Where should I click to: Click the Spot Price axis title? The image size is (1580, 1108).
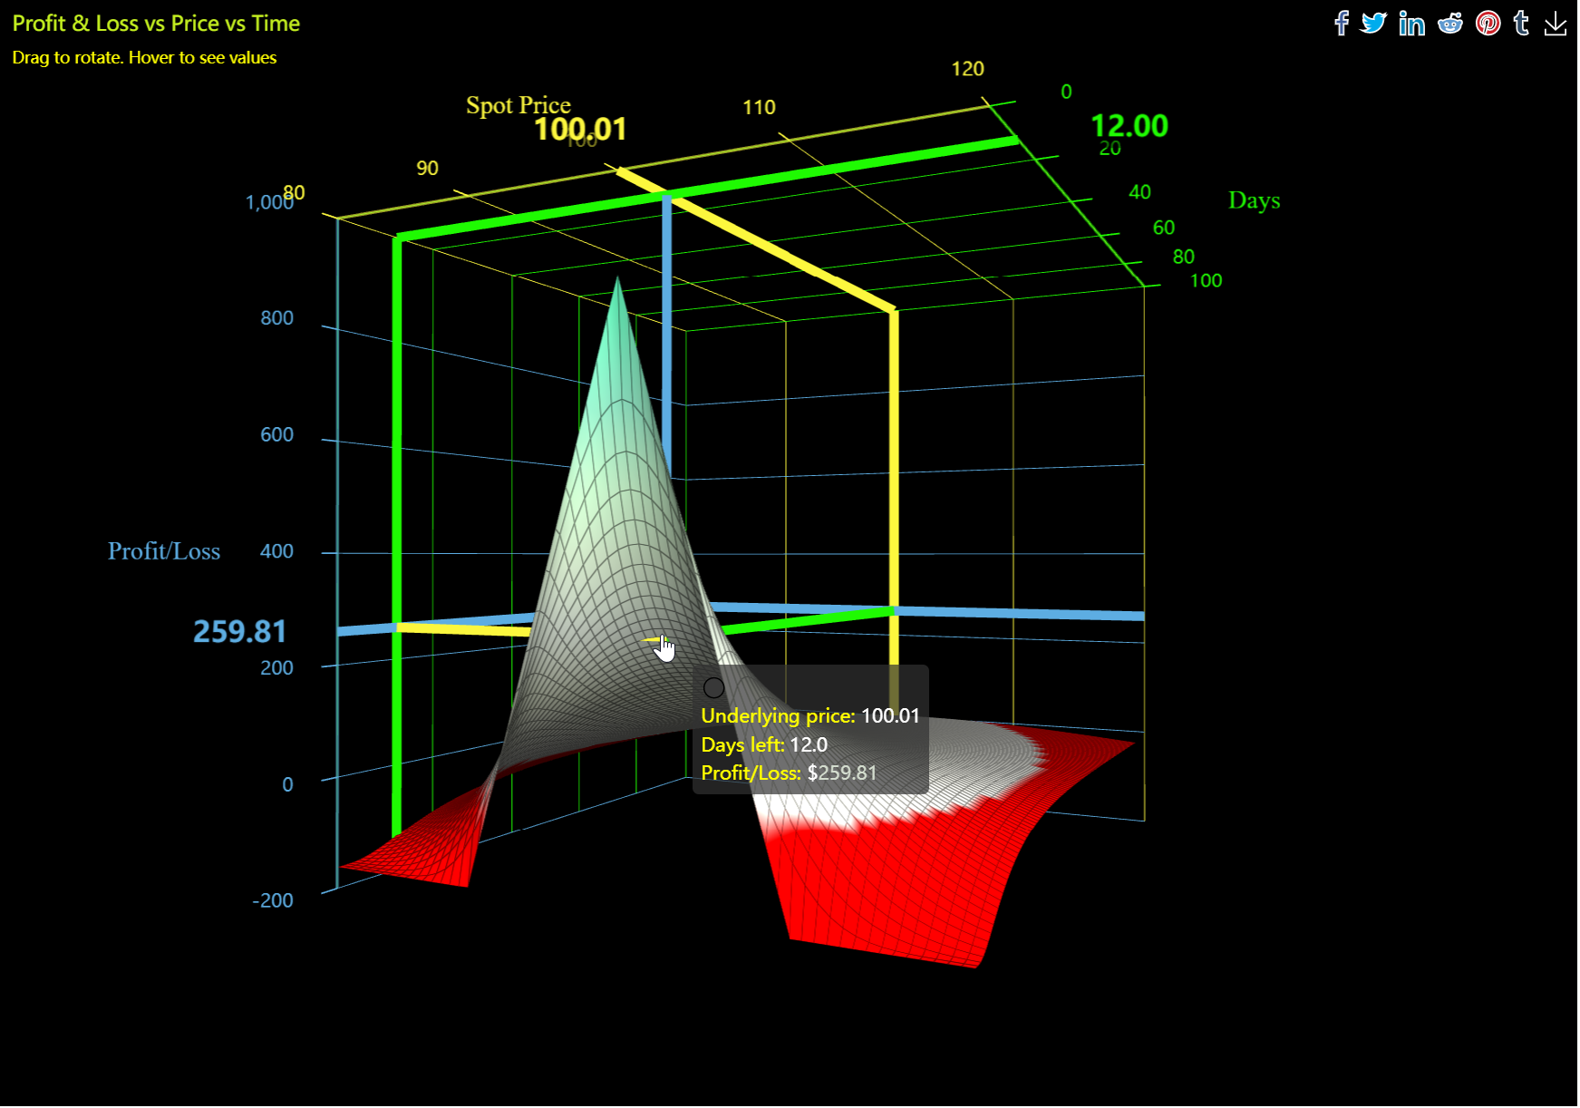518,105
